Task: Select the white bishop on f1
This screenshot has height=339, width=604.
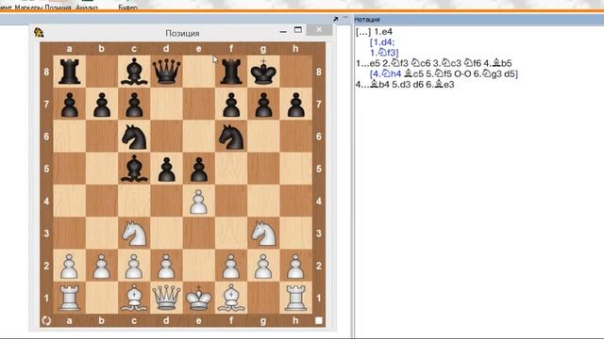Action: [x=231, y=298]
